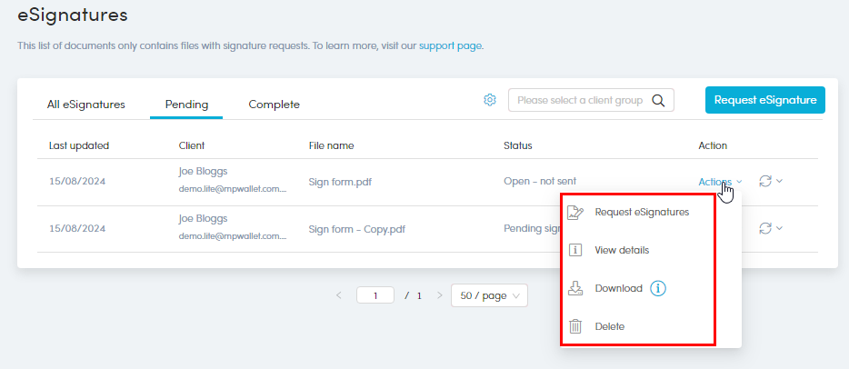The image size is (849, 369).
Task: Click refresh icon in Sign form.pdf row
Action: point(764,181)
